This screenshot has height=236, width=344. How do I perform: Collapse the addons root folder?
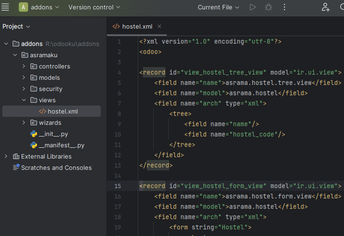(6, 44)
